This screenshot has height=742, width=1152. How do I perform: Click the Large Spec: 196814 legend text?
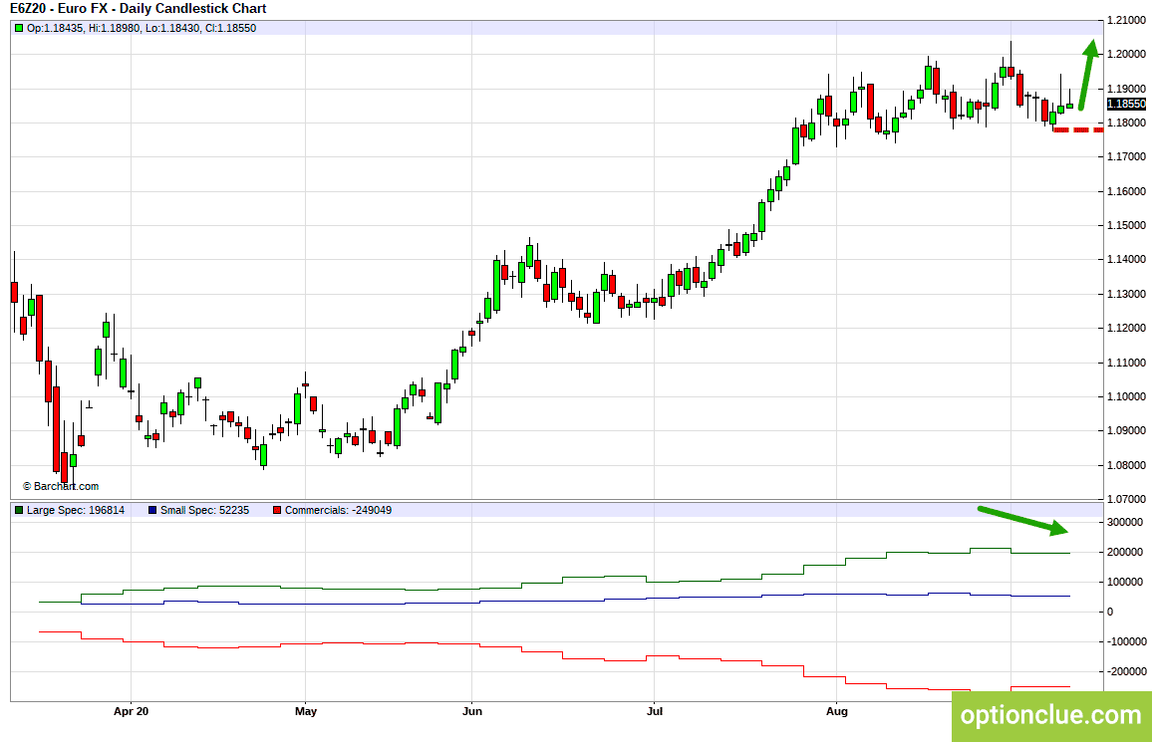coord(76,510)
